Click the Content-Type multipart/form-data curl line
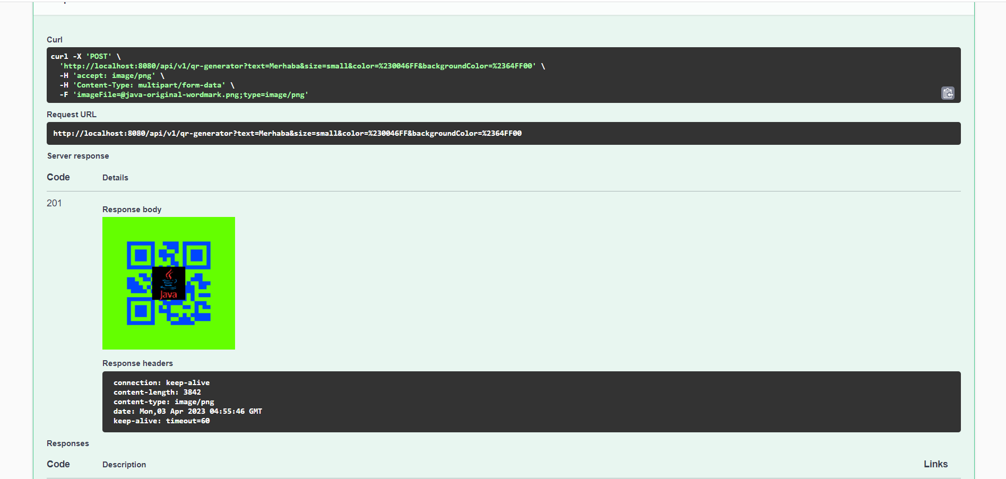This screenshot has height=479, width=1006. pyautogui.click(x=147, y=85)
